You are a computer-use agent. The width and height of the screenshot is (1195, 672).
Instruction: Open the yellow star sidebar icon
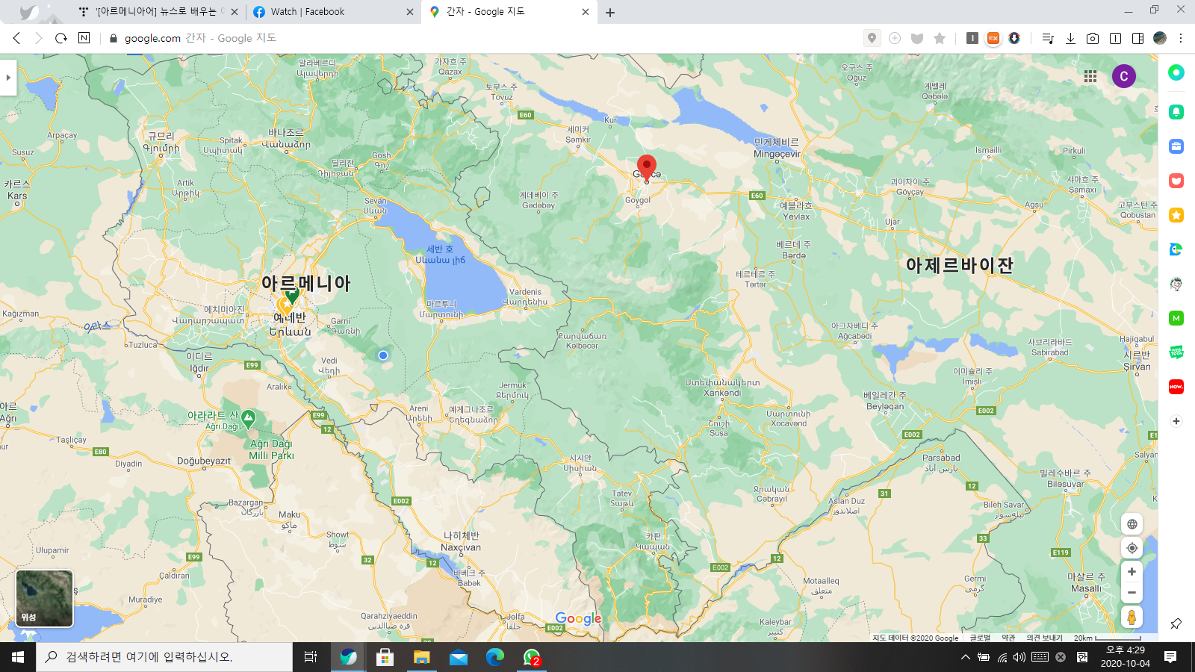pyautogui.click(x=1176, y=215)
